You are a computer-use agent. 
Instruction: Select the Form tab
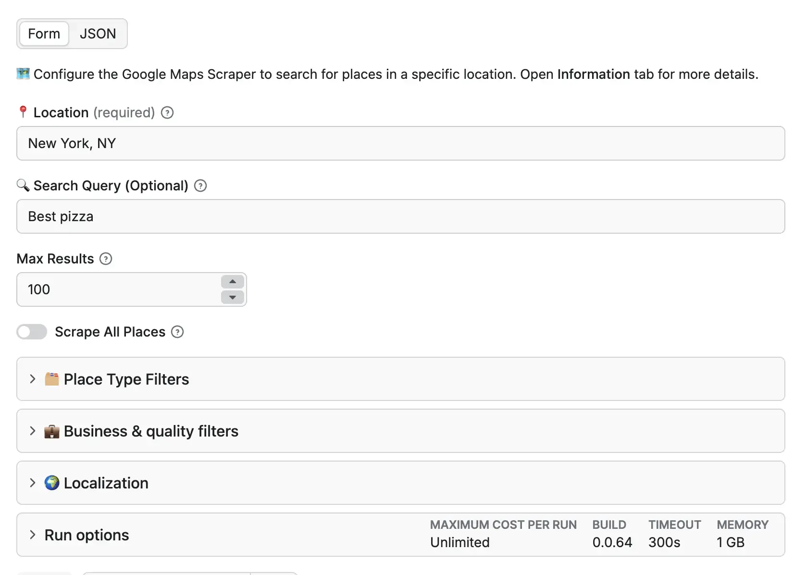(x=44, y=34)
